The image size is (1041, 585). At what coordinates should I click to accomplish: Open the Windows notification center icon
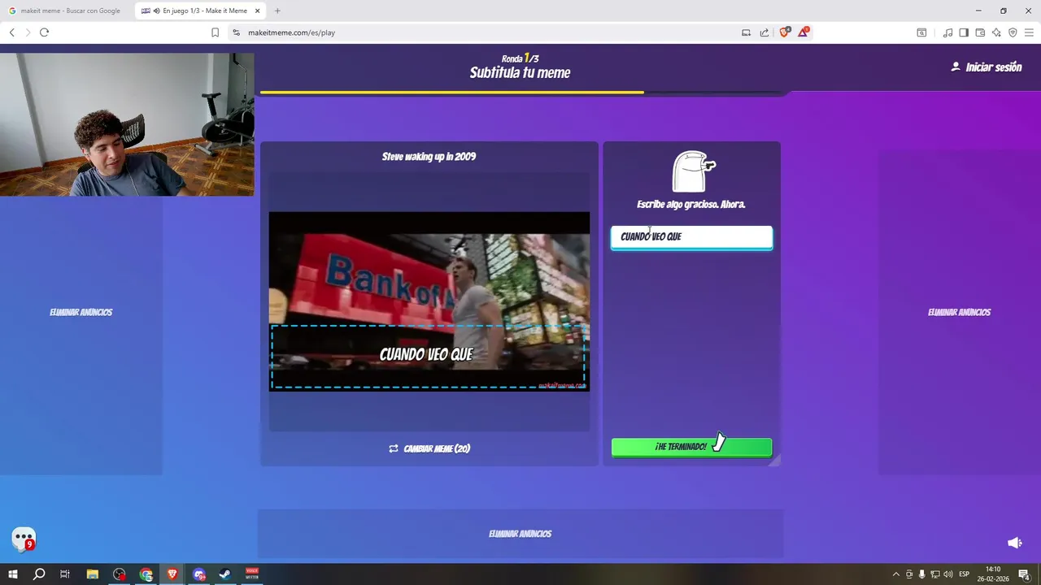pyautogui.click(x=1024, y=574)
